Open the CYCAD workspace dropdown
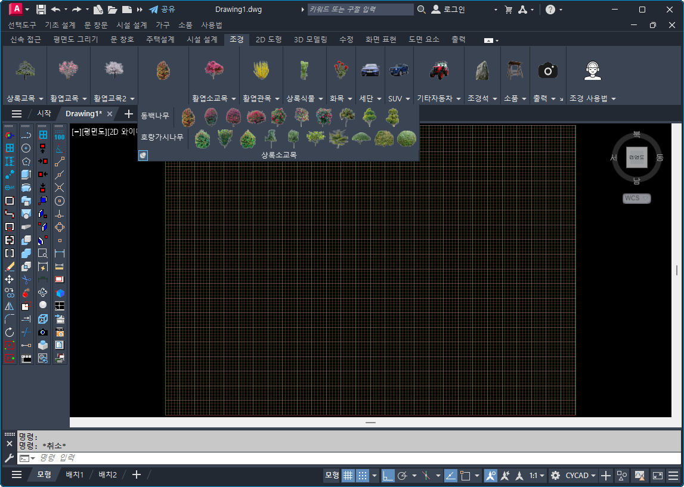This screenshot has height=487, width=684. [581, 475]
